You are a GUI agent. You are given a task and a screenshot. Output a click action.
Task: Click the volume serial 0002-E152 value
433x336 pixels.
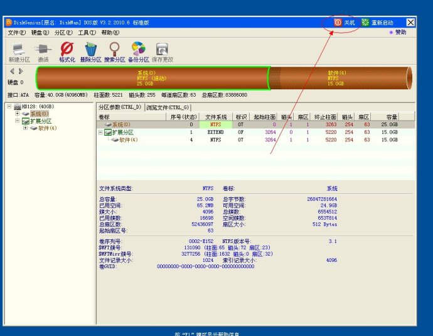coord(201,241)
